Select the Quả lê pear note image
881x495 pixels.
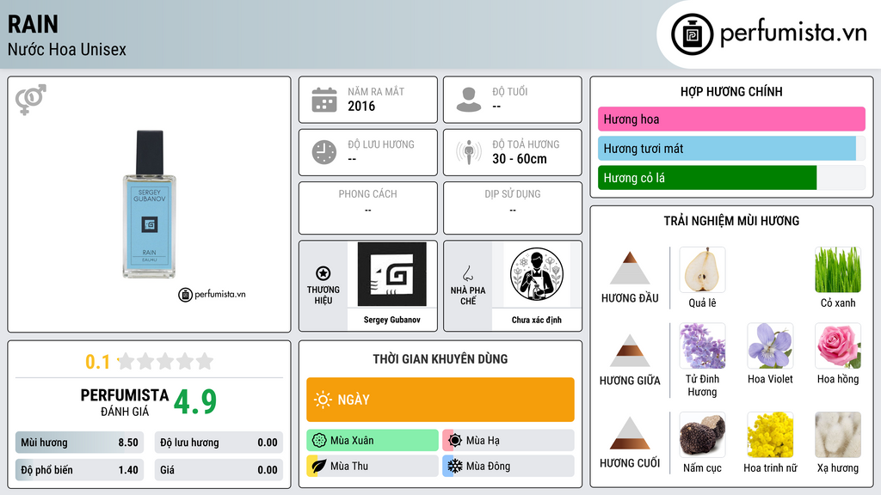point(702,270)
